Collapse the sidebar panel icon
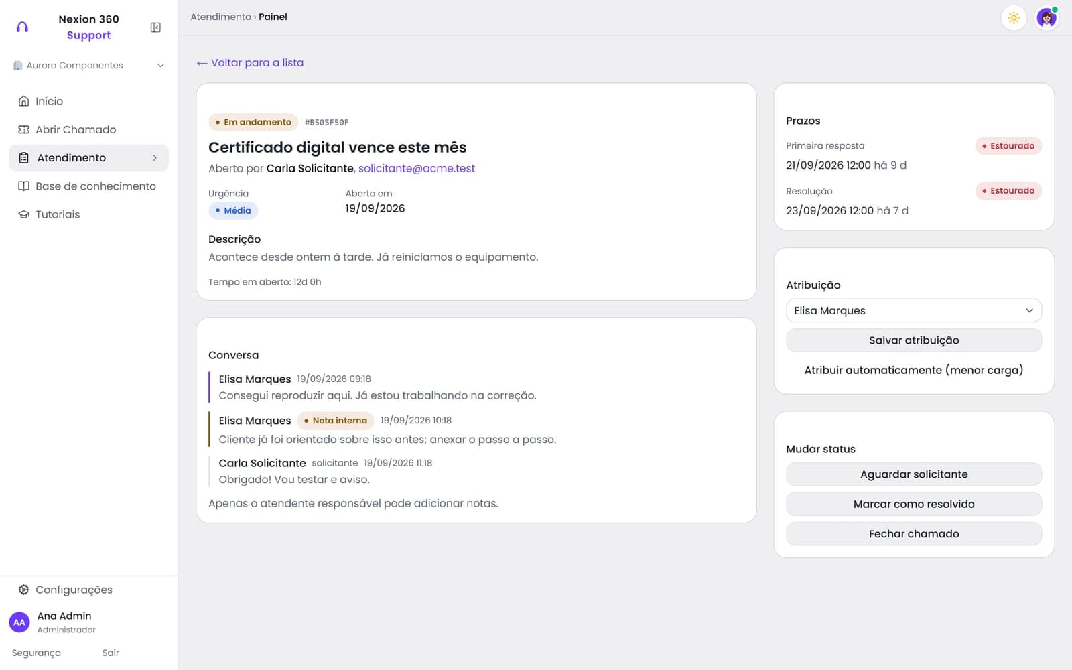This screenshot has height=670, width=1072. (155, 27)
